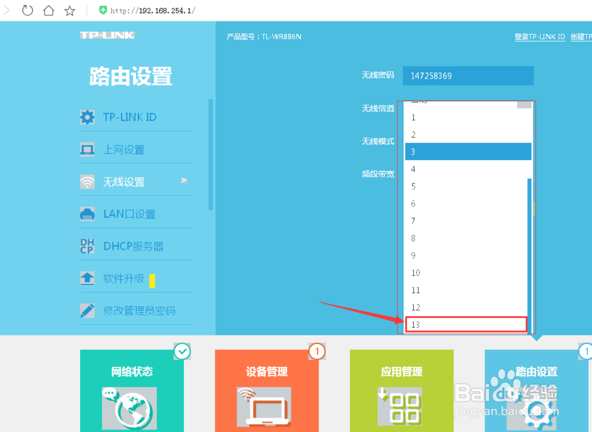This screenshot has height=432, width=592.
Task: Click the WiFi icon next to 无线设置
Action: (x=87, y=182)
